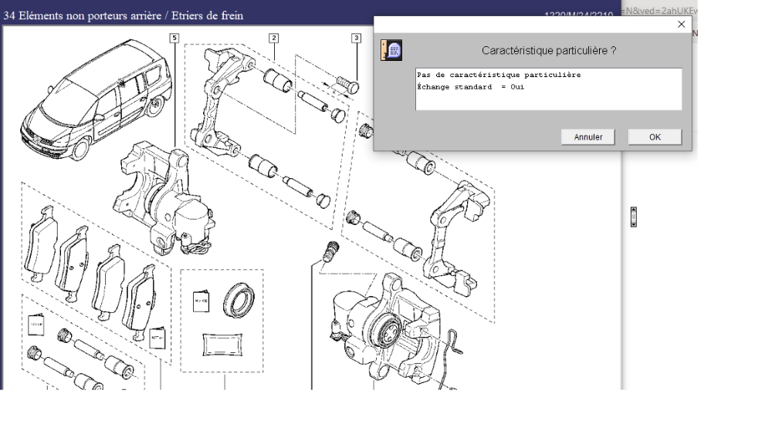Close the Caractéristique particulière dialog
The height and width of the screenshot is (434, 772).
[681, 25]
